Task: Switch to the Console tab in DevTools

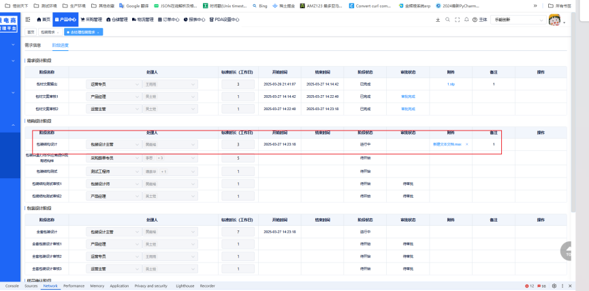Action: tap(12, 286)
